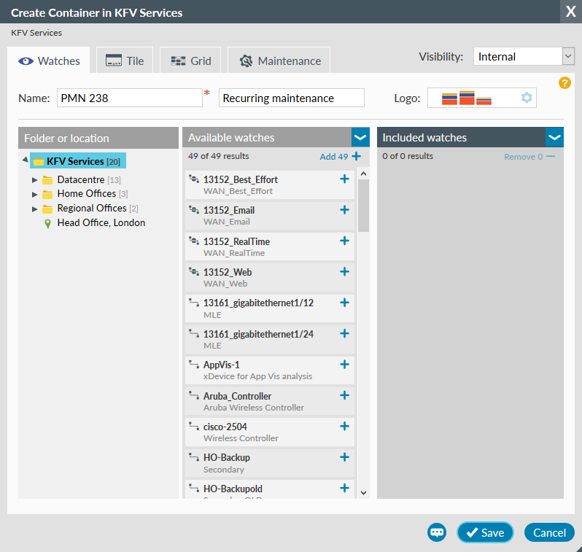582x552 pixels.
Task: Click the plus icon for Aruba_Controller
Action: (344, 395)
